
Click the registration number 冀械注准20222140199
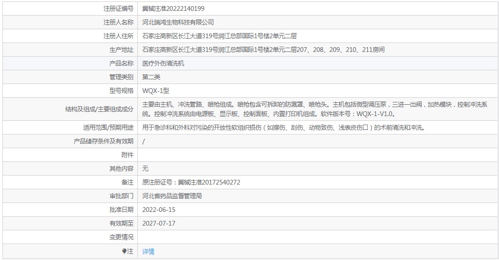point(173,8)
